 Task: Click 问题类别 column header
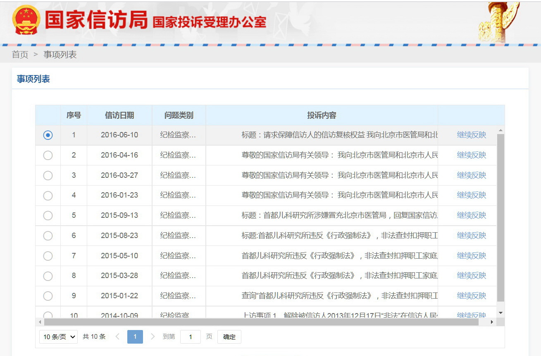[179, 115]
